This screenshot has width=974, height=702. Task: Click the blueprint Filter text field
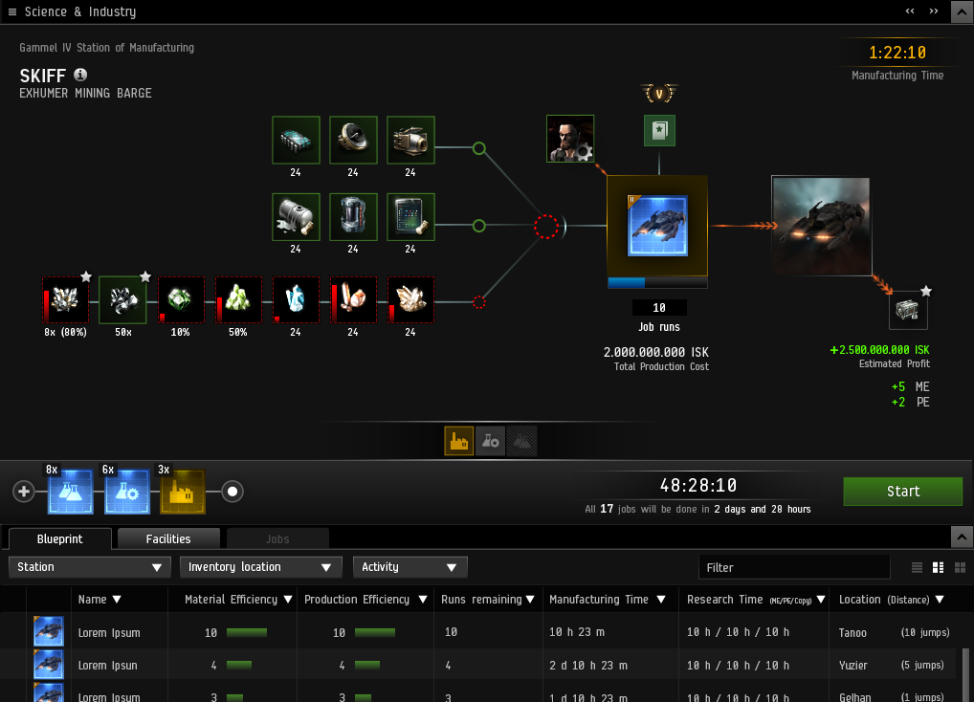pyautogui.click(x=794, y=567)
